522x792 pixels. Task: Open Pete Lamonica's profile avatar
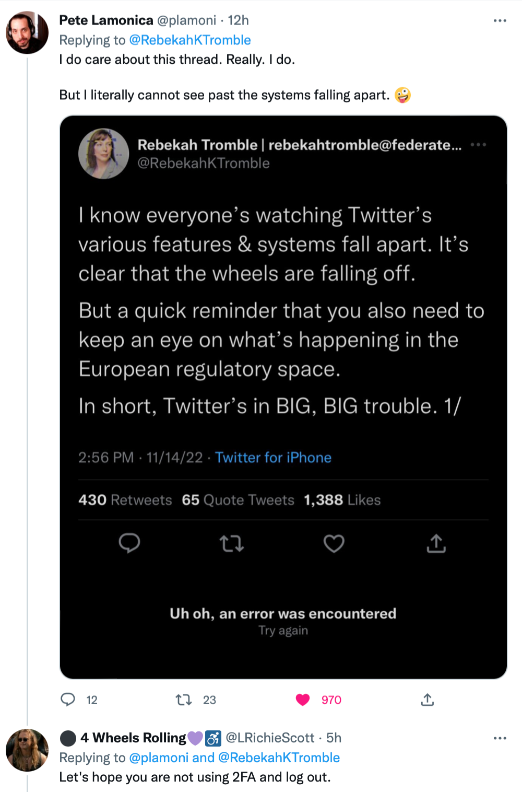(27, 32)
